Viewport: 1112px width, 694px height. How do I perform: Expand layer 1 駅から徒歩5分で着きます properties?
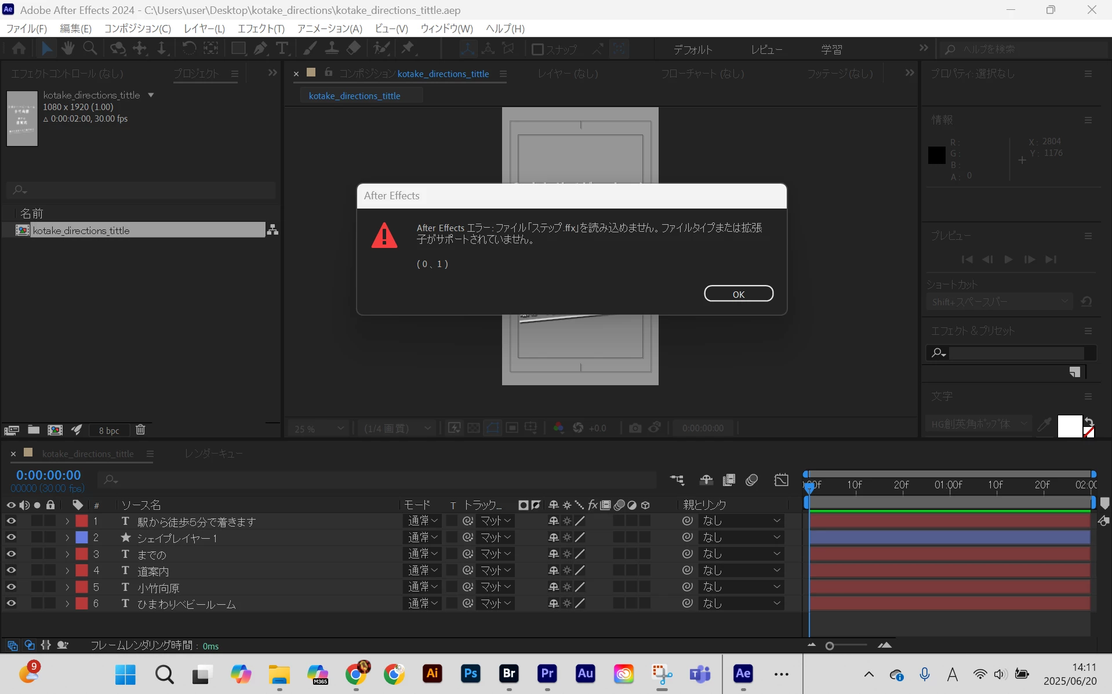tap(67, 521)
